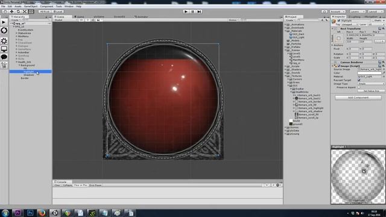Open the Shaded draw mode dropdown
The image size is (386, 217).
66,20
